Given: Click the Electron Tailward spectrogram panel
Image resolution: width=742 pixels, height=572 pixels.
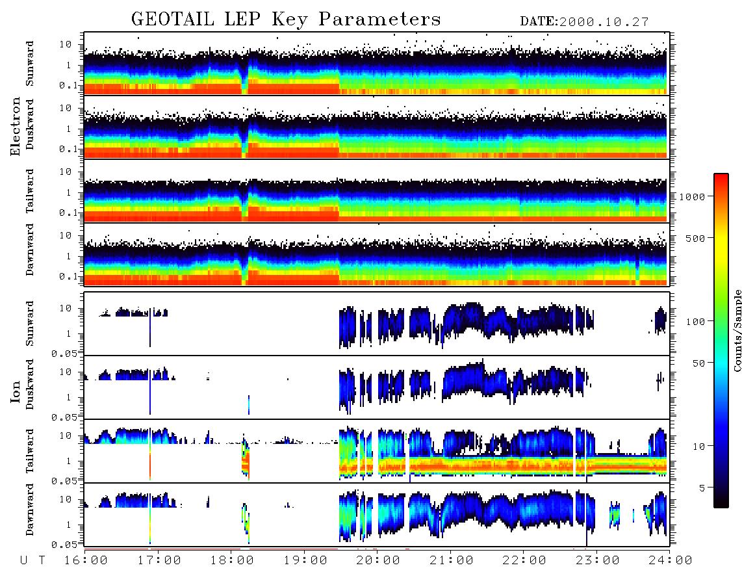Looking at the screenshot, I should coord(377,191).
